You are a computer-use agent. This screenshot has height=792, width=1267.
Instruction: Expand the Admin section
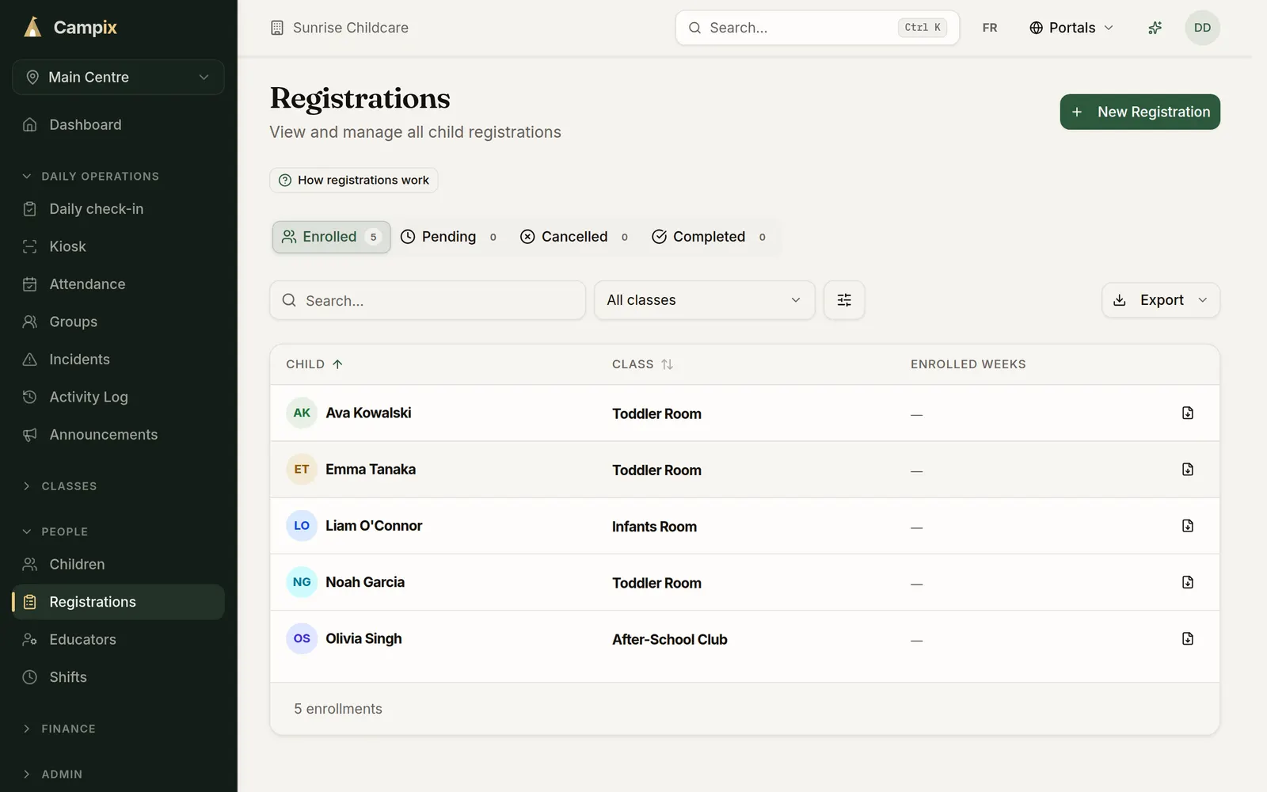click(x=52, y=774)
